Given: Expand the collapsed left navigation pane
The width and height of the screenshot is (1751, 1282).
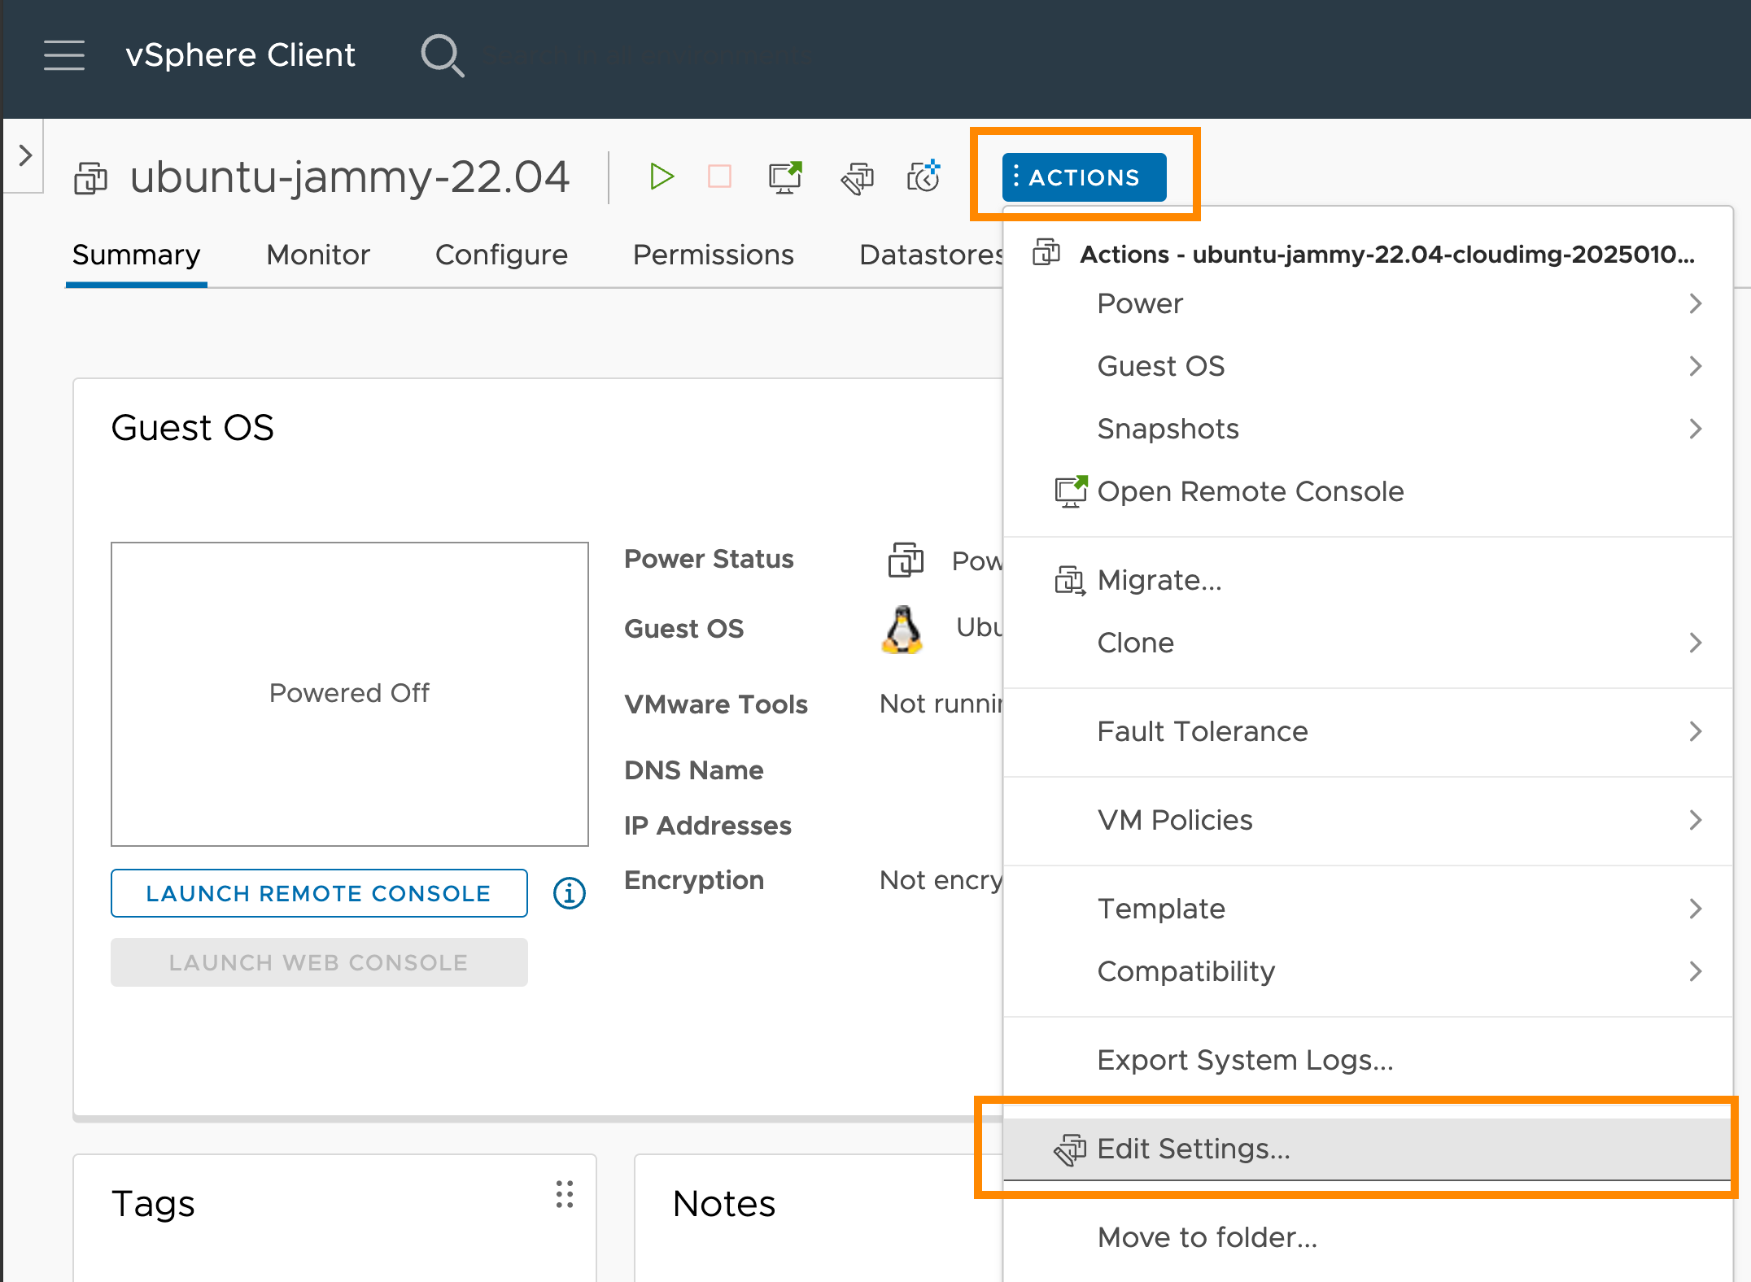Looking at the screenshot, I should [24, 155].
